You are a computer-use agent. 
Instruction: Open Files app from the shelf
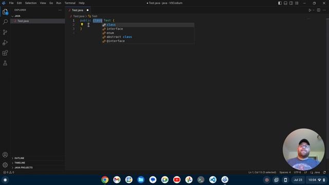click(x=141, y=180)
